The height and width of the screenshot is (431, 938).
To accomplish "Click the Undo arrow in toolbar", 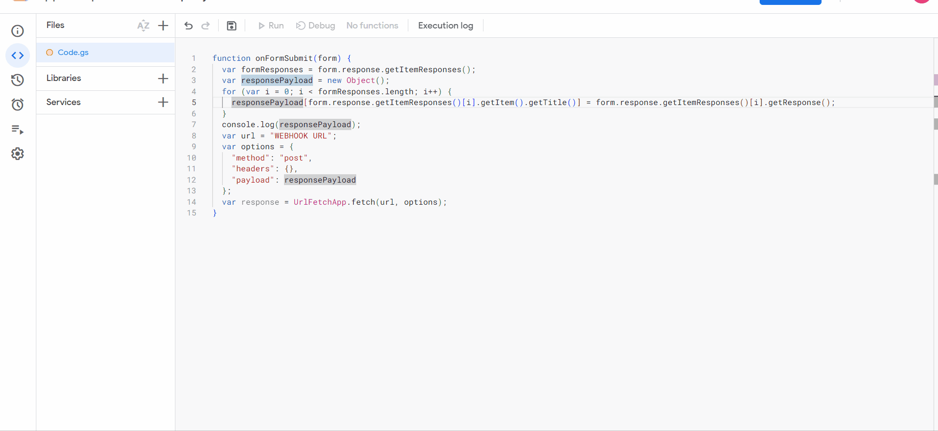I will pyautogui.click(x=189, y=26).
